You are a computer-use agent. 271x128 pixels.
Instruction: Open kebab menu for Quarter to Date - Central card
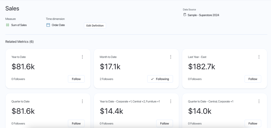click(x=259, y=101)
